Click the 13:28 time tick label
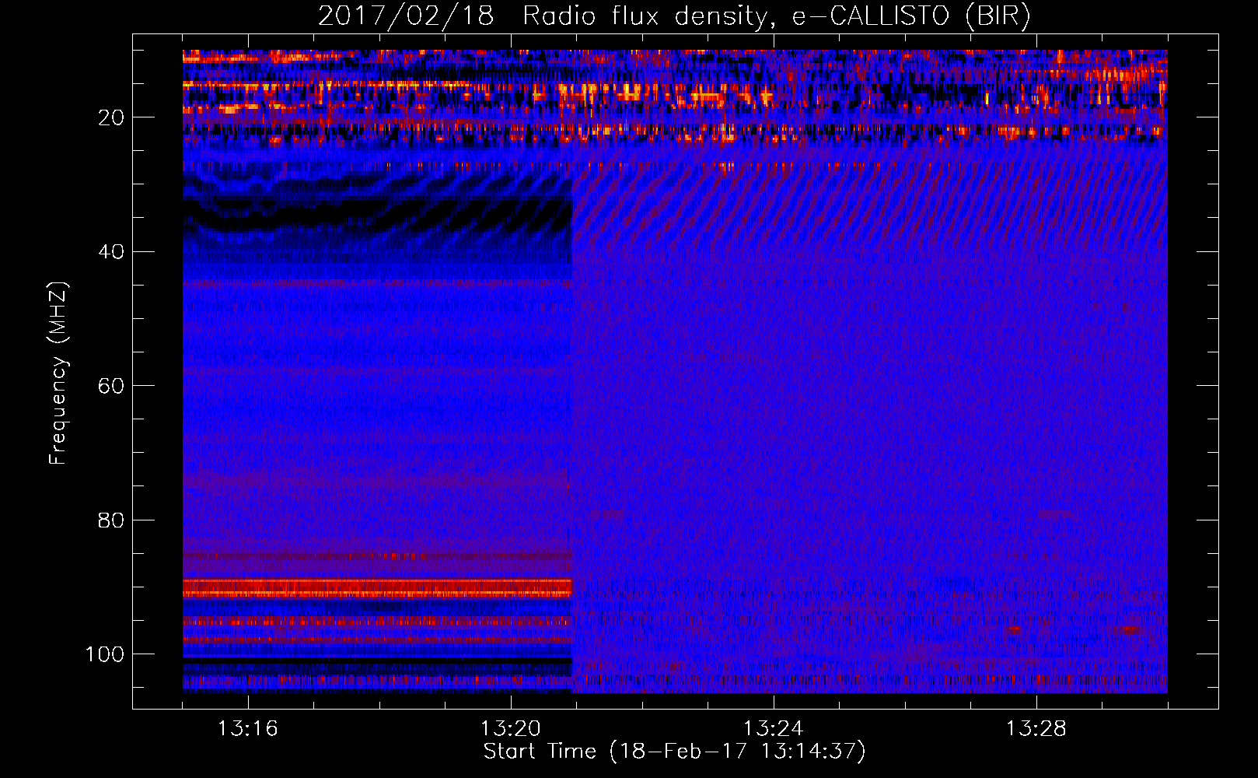The width and height of the screenshot is (1258, 778). click(x=1036, y=729)
